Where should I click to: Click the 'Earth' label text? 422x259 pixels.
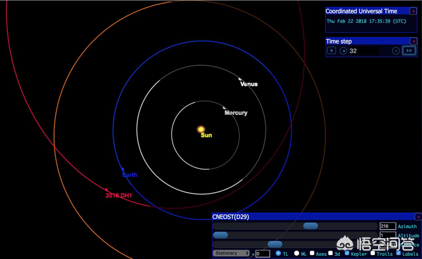pos(130,175)
